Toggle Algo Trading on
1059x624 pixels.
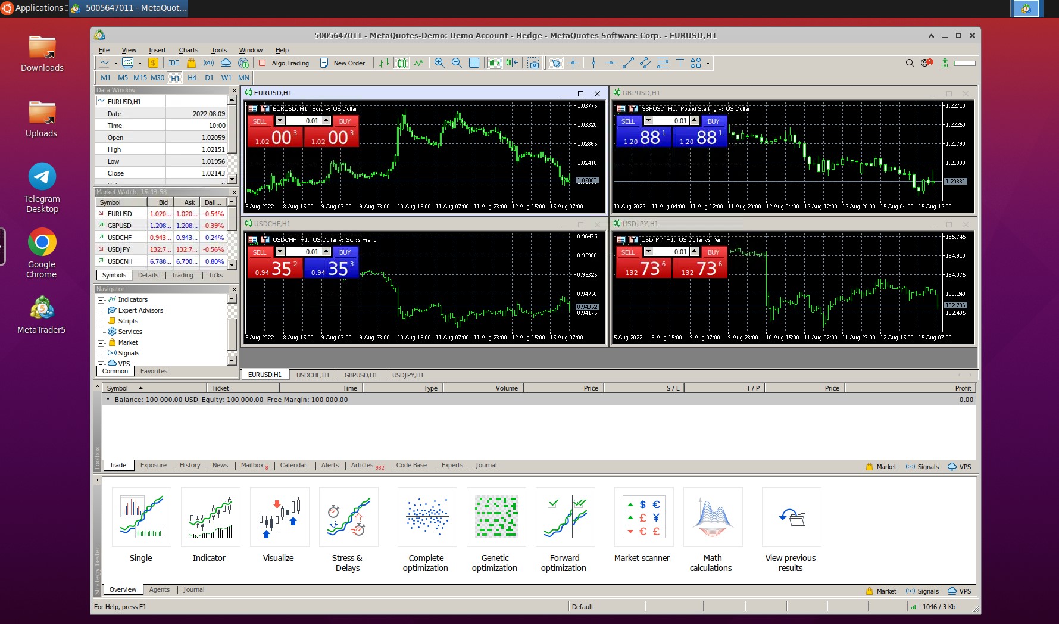pos(284,63)
